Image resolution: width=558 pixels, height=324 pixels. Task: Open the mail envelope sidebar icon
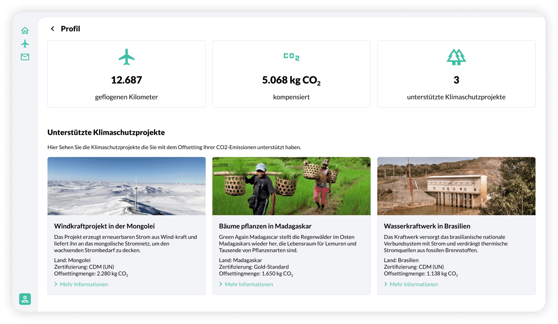click(25, 57)
